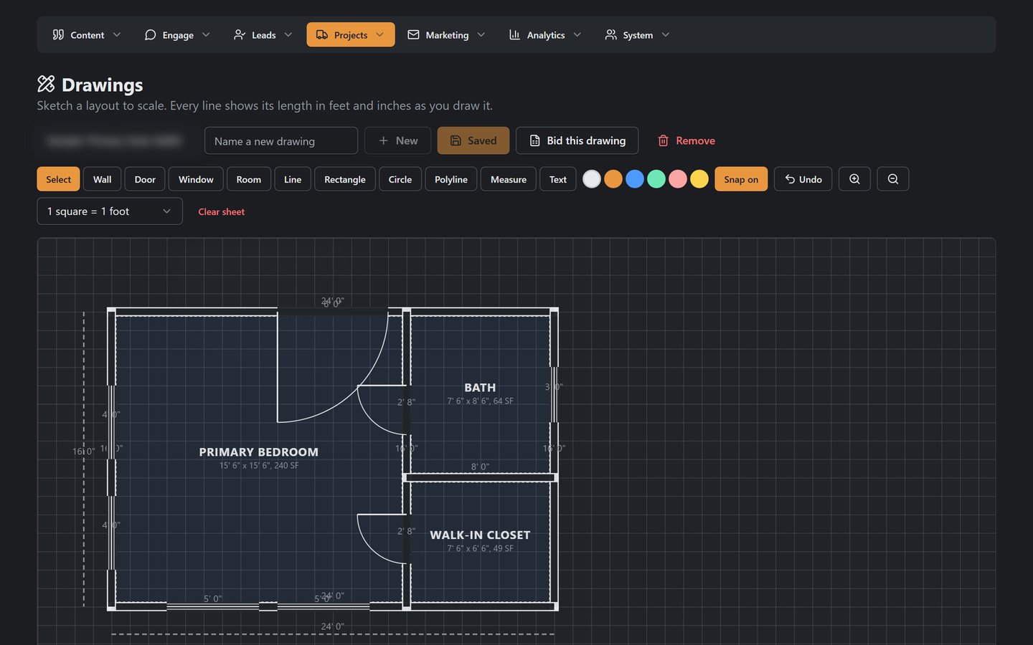Click the Remove text link
The width and height of the screenshot is (1033, 645).
695,140
